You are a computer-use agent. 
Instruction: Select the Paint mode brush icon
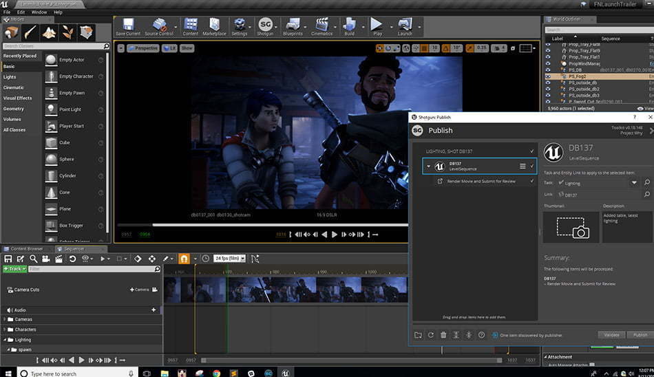30,32
